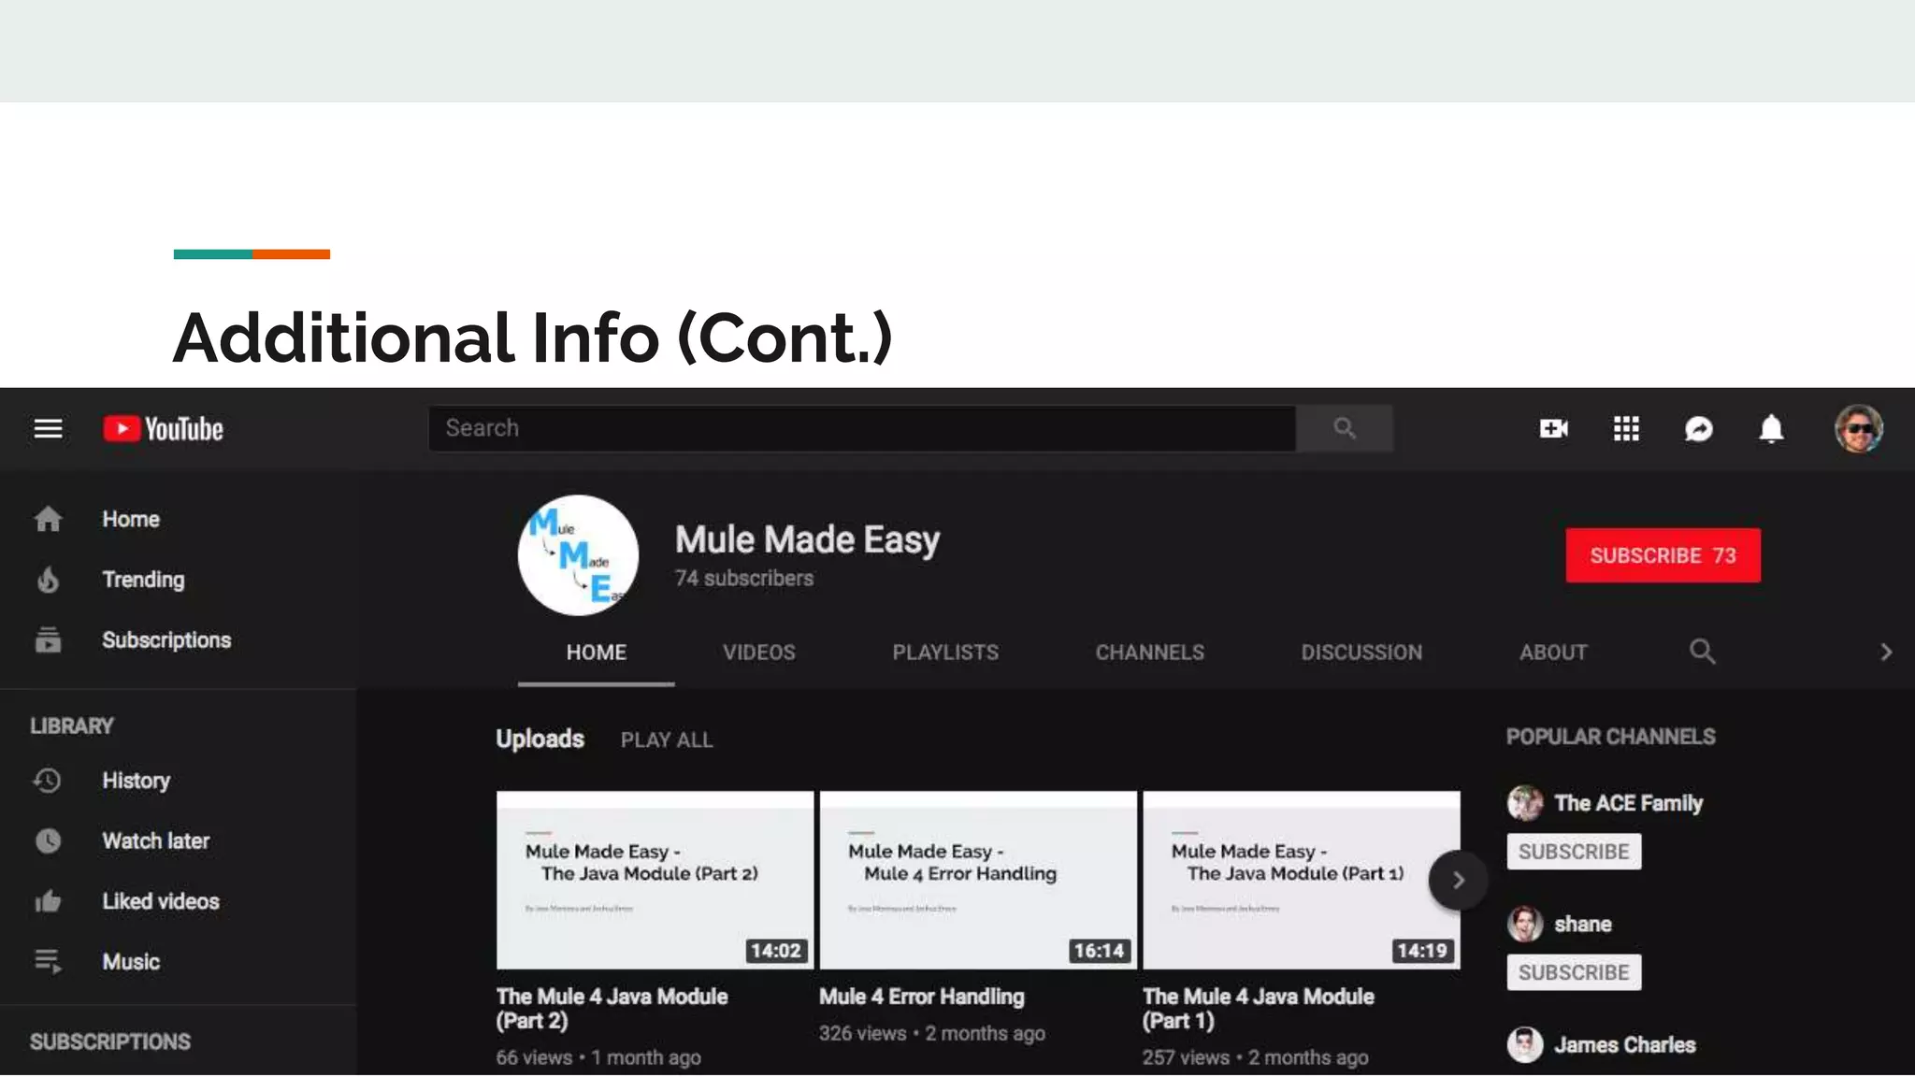1915x1077 pixels.
Task: Show next uploads with carousel arrow
Action: pyautogui.click(x=1458, y=880)
